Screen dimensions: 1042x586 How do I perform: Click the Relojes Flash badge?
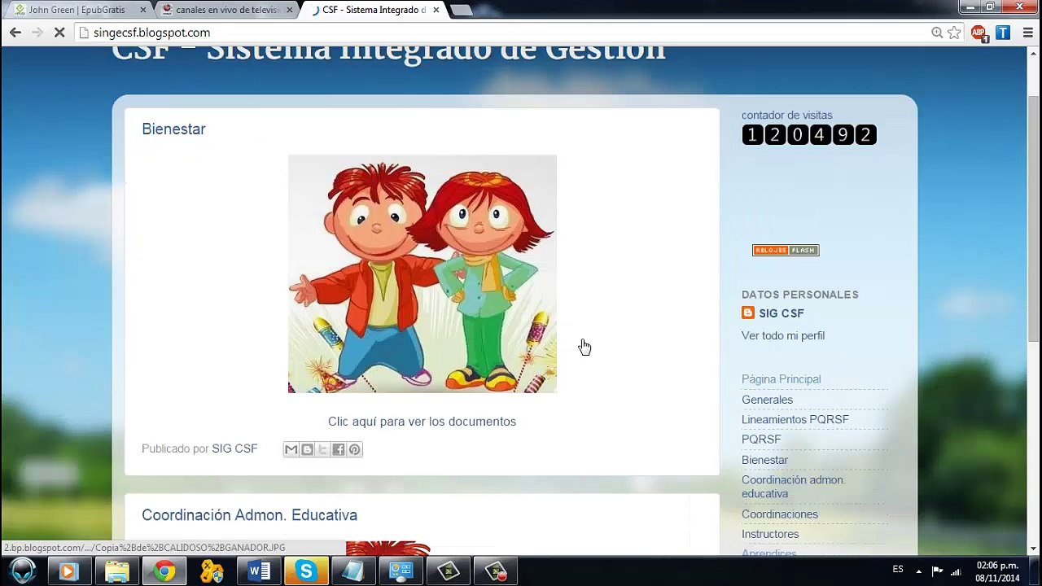[786, 250]
